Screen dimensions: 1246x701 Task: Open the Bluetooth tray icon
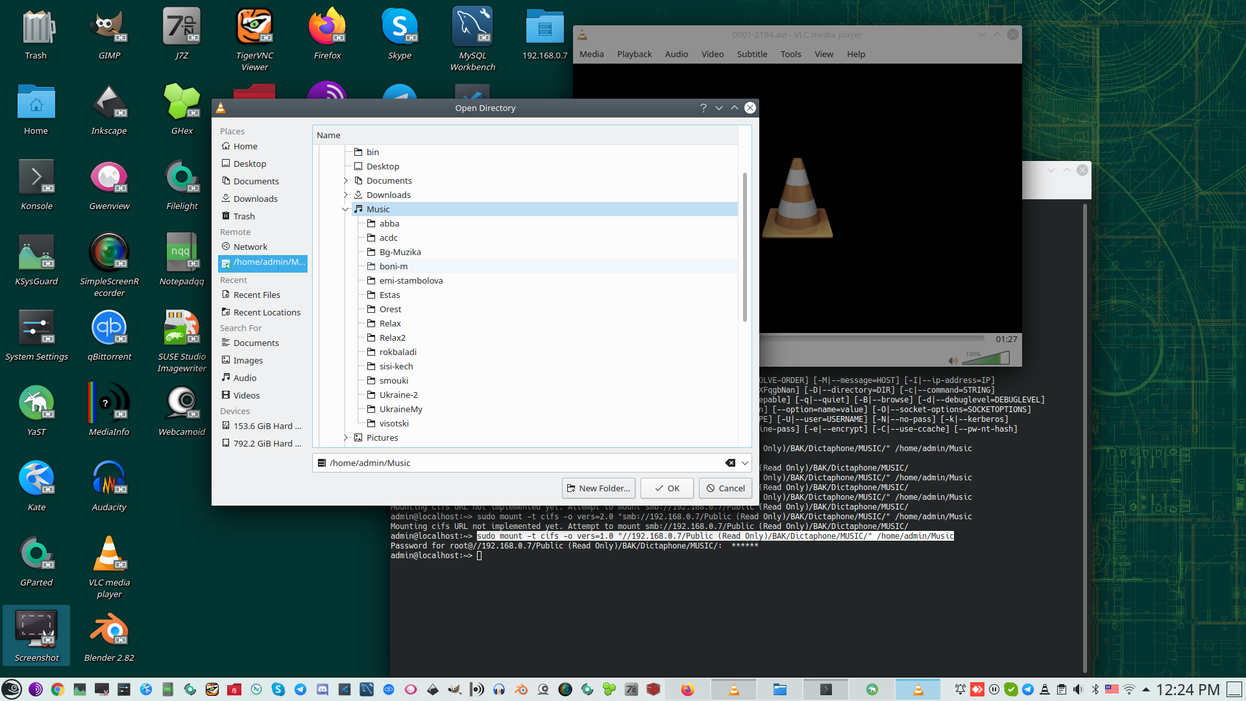pos(1095,689)
